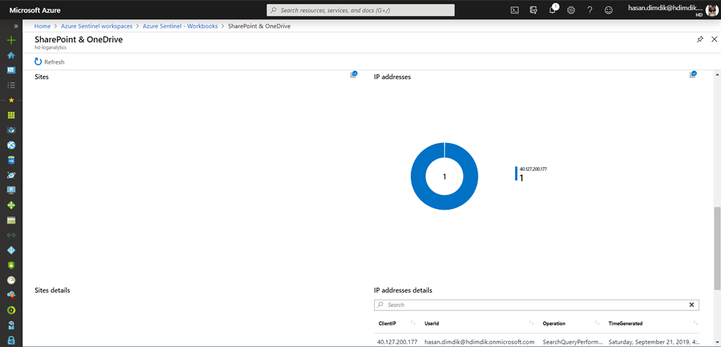The image size is (721, 347).
Task: Open the Feedback smiley icon
Action: pos(609,10)
